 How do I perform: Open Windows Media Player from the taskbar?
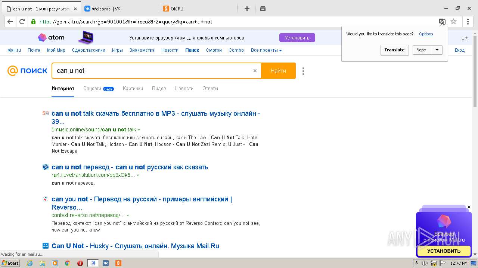[55, 263]
